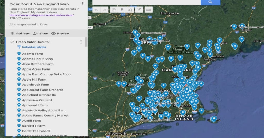The width and height of the screenshot is (264, 138).
Task: Open the map title three-dot menu
Action: 82,4
